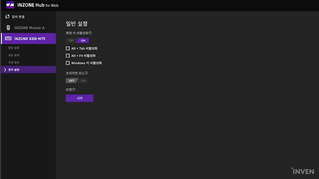Click the device connection sync icon
Screen dimensions: 319x179
coord(7,16)
